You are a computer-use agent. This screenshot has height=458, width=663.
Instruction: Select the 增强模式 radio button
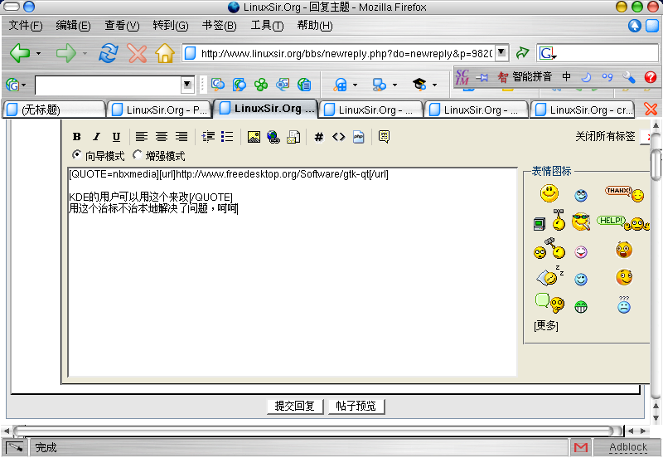click(x=137, y=155)
